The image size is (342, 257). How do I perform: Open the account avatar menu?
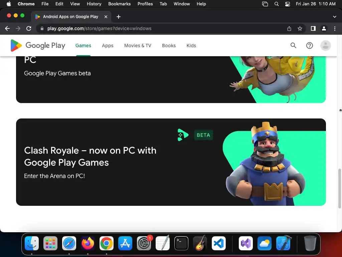coord(325,46)
